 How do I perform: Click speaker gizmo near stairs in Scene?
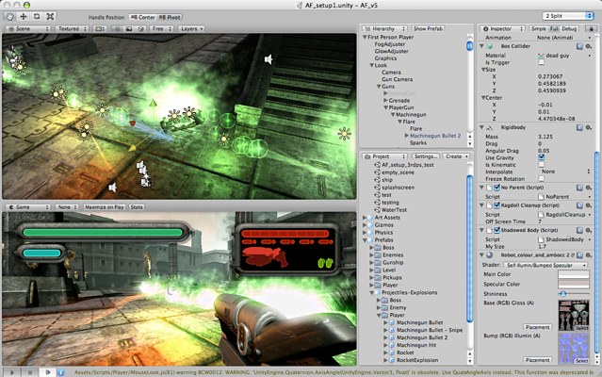268,59
